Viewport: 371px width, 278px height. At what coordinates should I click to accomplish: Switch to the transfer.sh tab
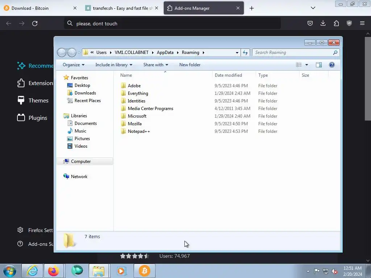(x=122, y=8)
